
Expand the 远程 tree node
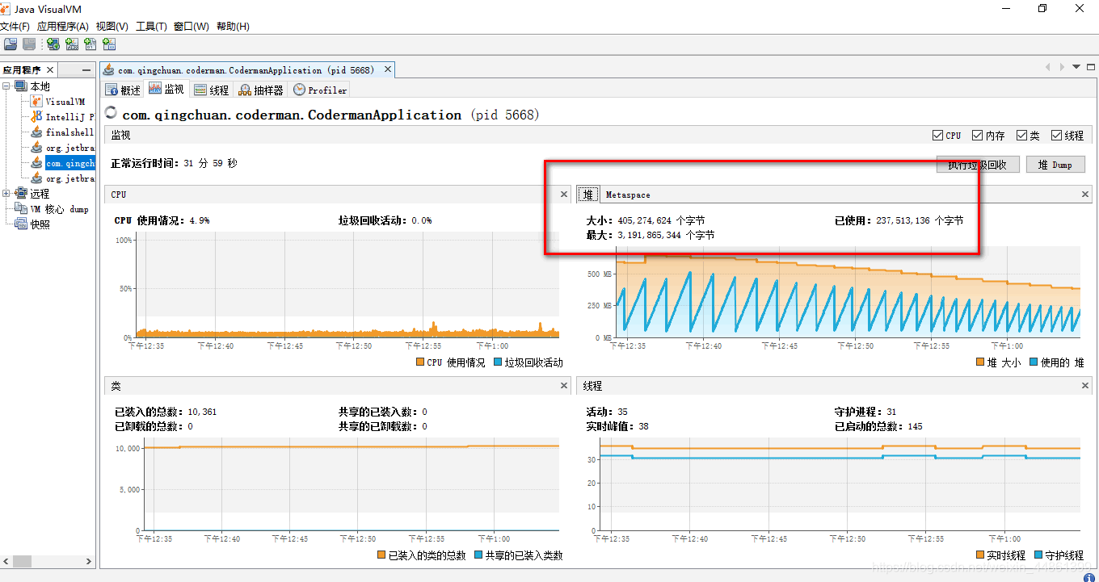[x=6, y=194]
